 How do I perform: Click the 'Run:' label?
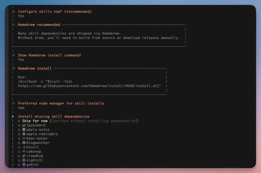coord(22,77)
